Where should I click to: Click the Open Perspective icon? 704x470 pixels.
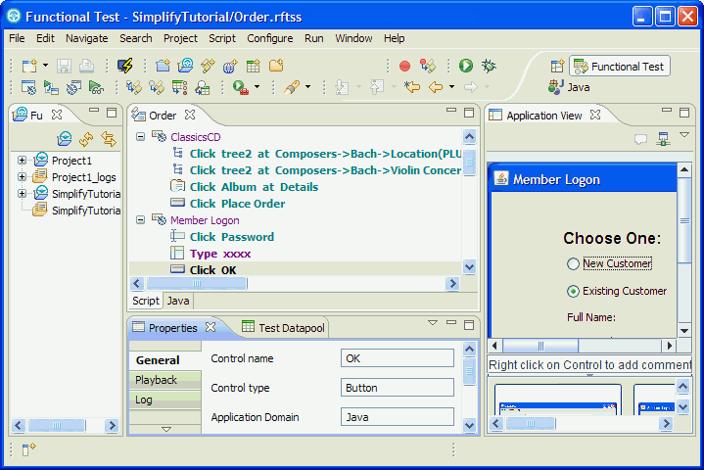(x=557, y=67)
